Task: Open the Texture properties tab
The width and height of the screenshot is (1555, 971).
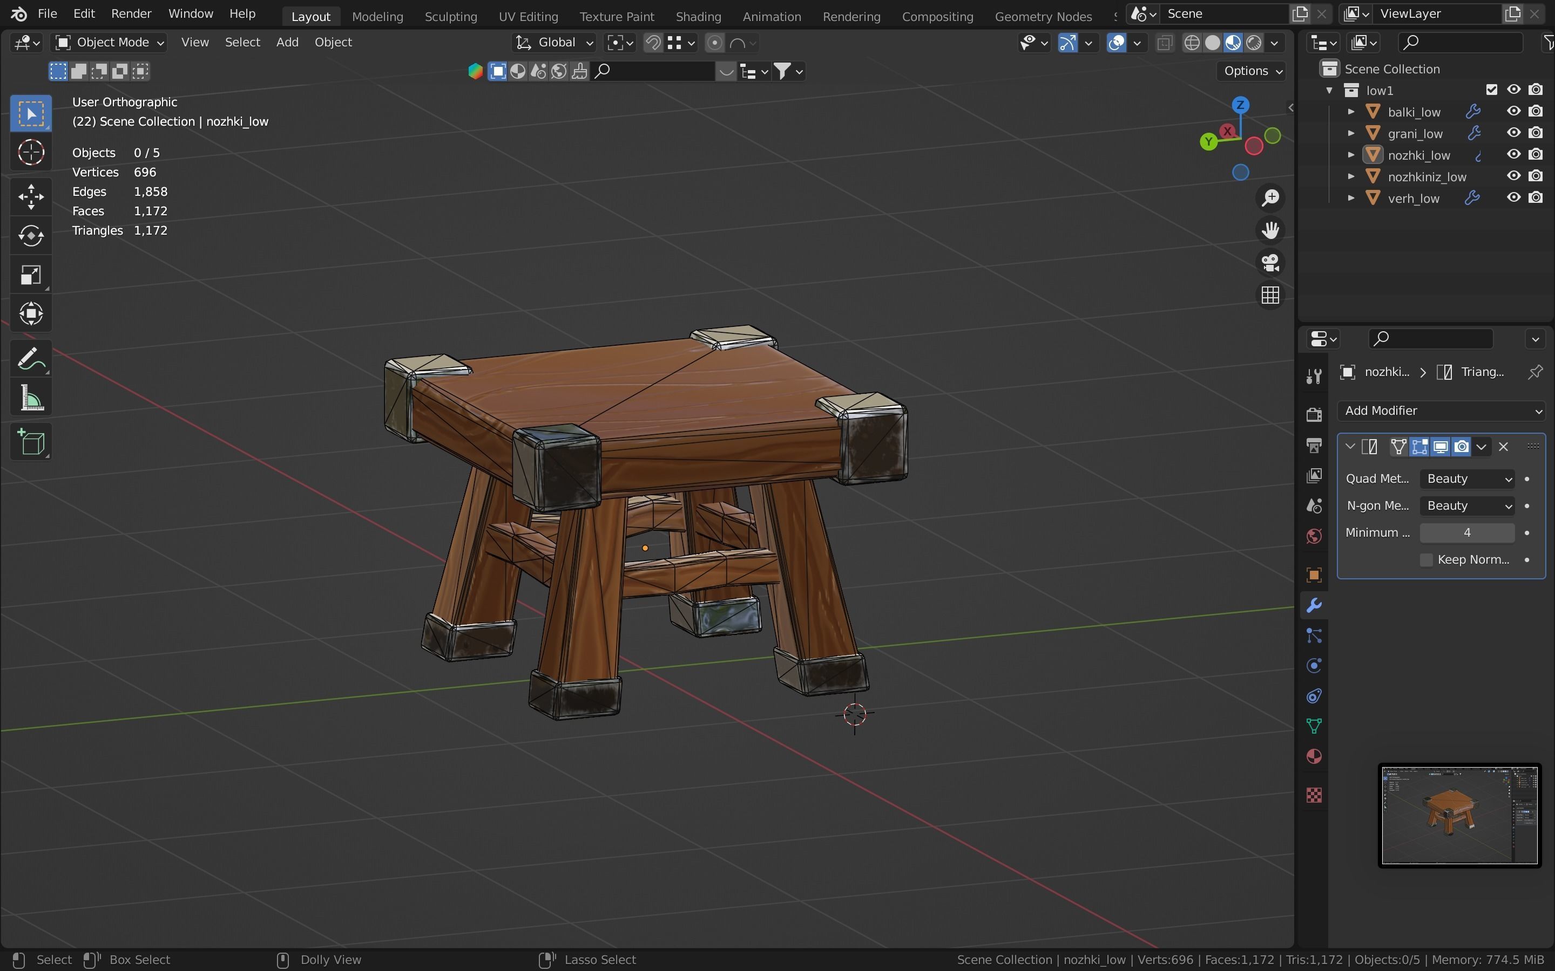Action: click(x=1314, y=795)
